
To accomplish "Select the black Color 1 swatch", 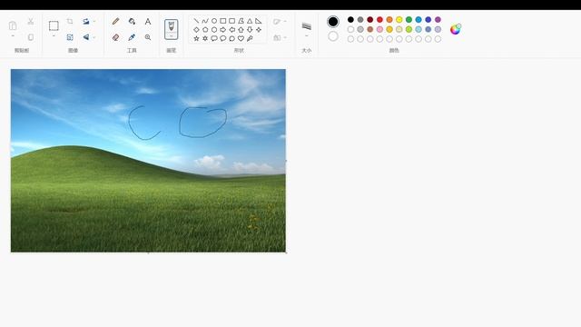I will point(333,22).
